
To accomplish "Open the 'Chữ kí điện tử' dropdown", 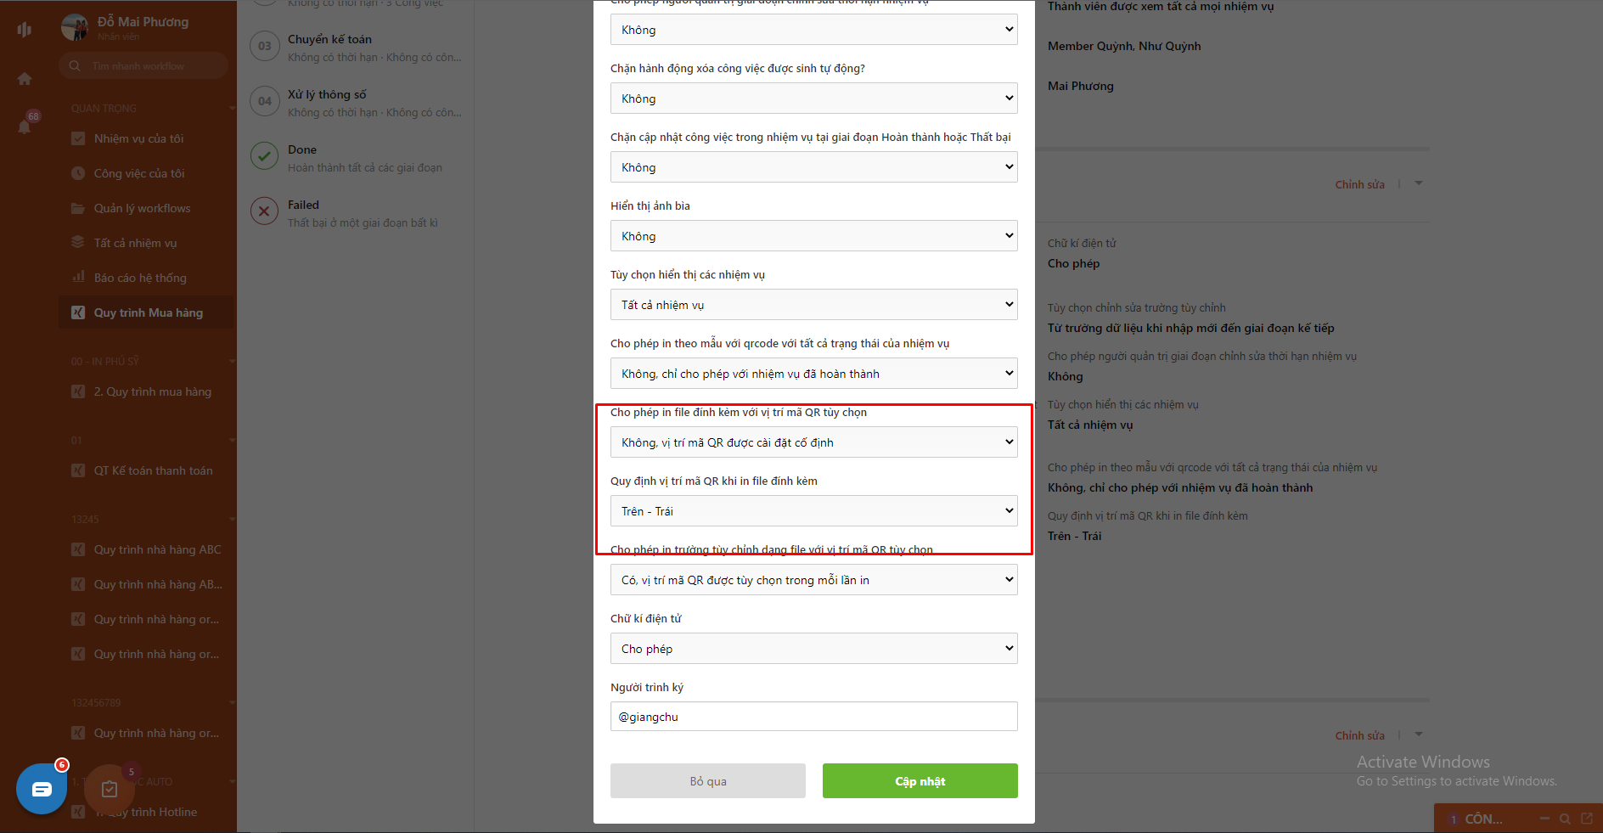I will (813, 649).
